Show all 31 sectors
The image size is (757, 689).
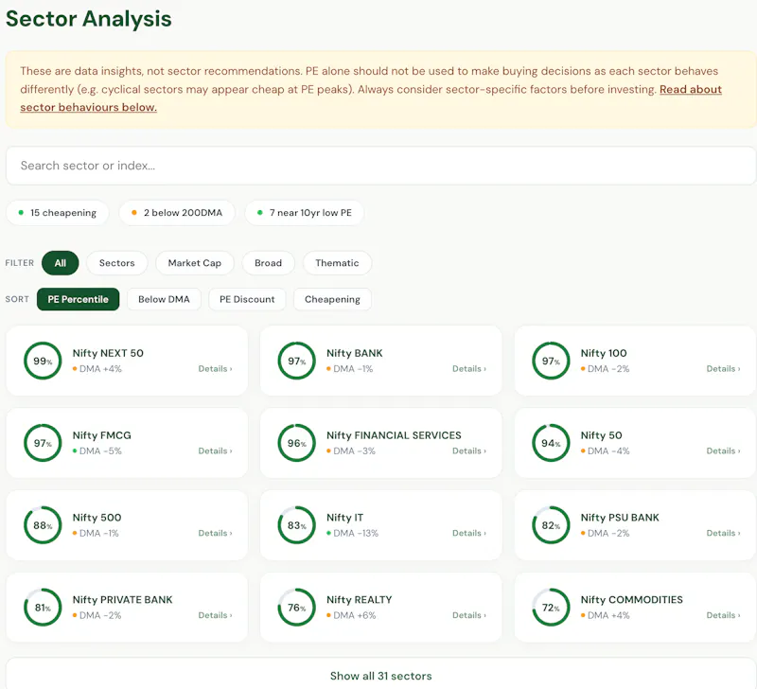click(x=381, y=676)
